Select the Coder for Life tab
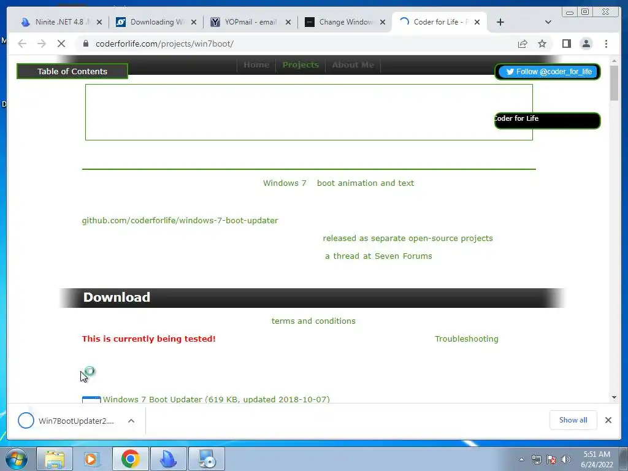This screenshot has height=471, width=628. (x=439, y=22)
